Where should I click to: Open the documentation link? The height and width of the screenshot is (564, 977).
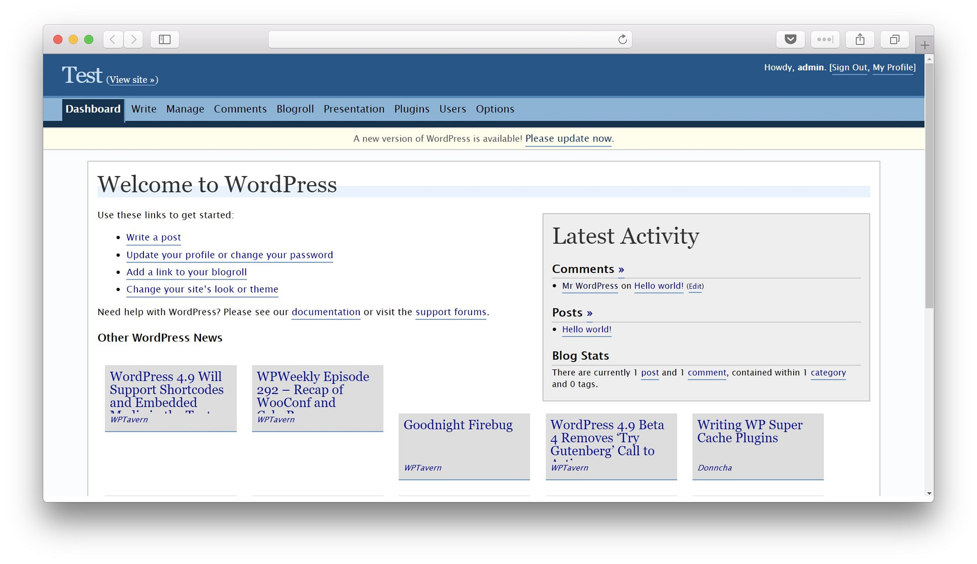[326, 312]
